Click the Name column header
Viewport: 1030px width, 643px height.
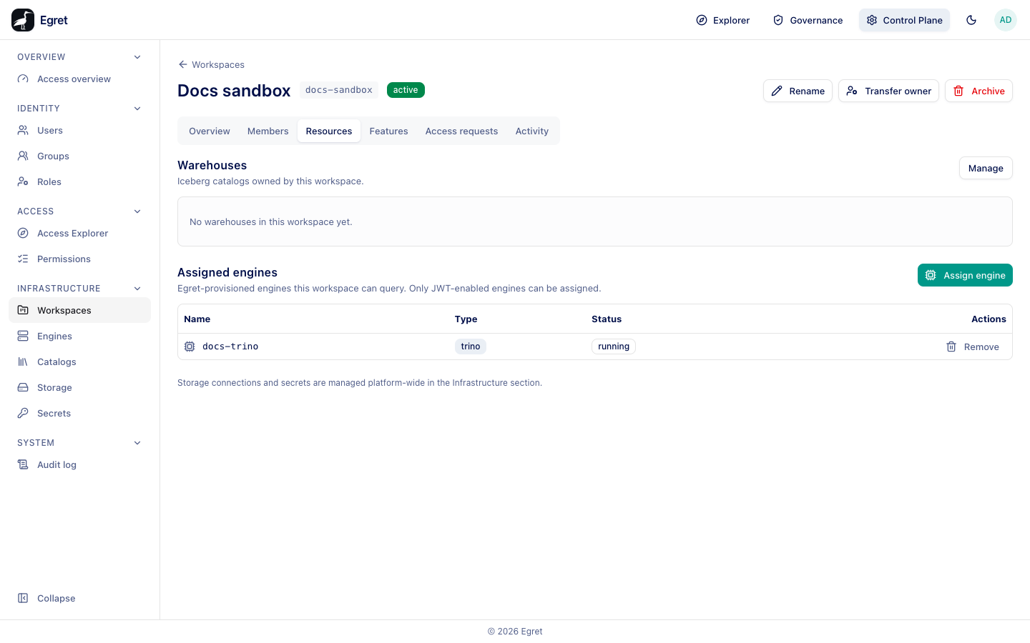pos(197,319)
